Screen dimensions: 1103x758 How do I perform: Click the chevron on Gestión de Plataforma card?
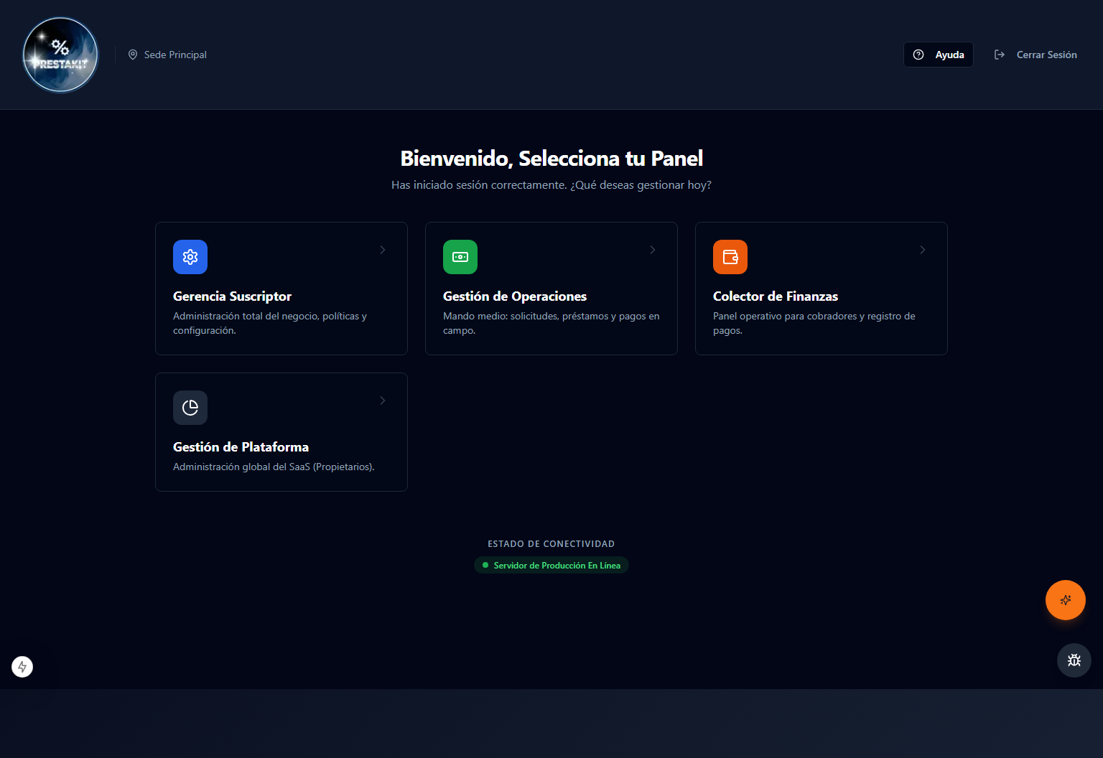[383, 401]
